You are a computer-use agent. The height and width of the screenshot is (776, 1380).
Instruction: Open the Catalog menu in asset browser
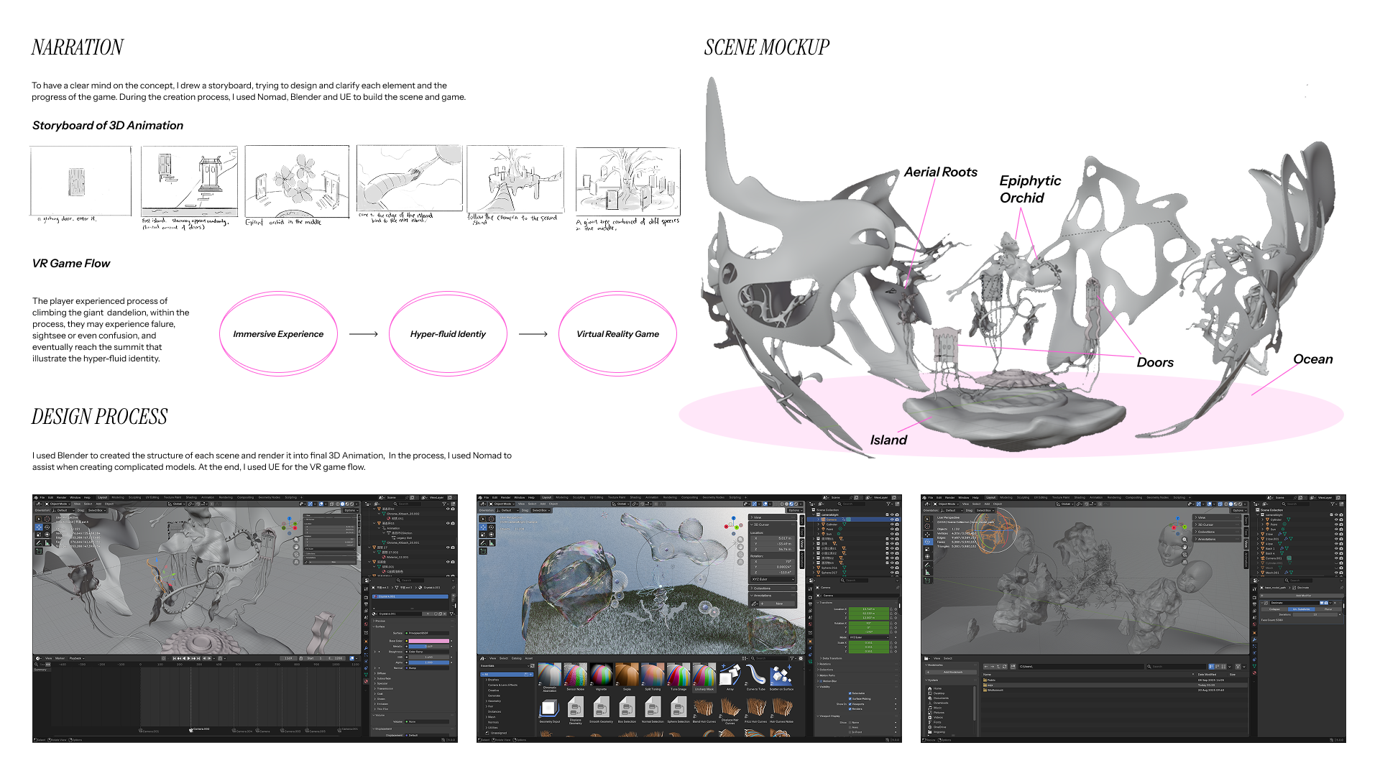click(516, 658)
